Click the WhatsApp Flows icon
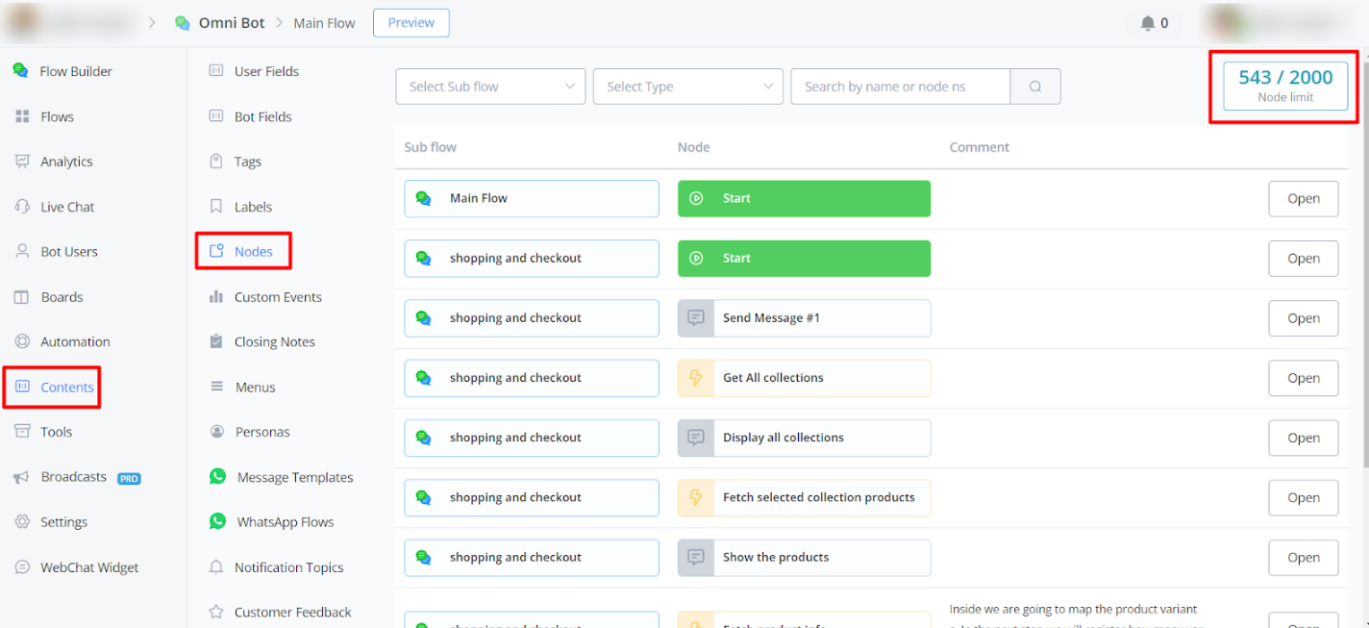Image resolution: width=1369 pixels, height=628 pixels. click(x=218, y=521)
